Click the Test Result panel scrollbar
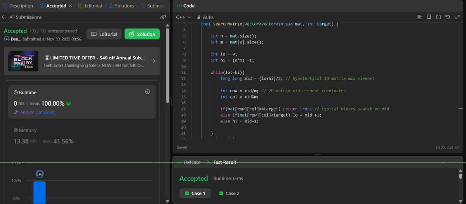This screenshot has height=204, width=466. pos(461,176)
